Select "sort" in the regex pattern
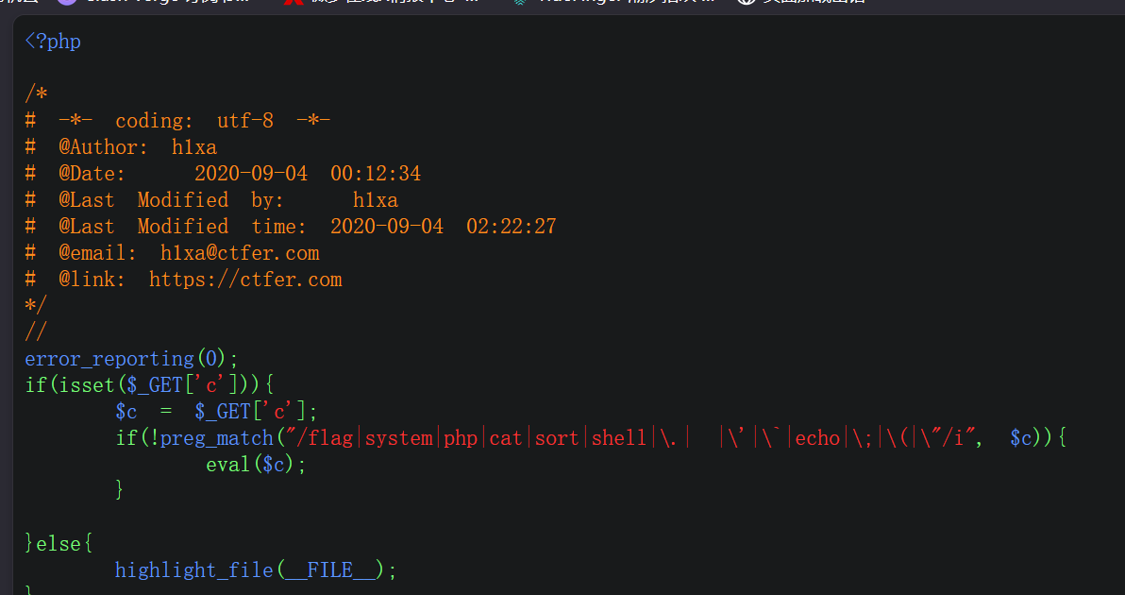 557,438
